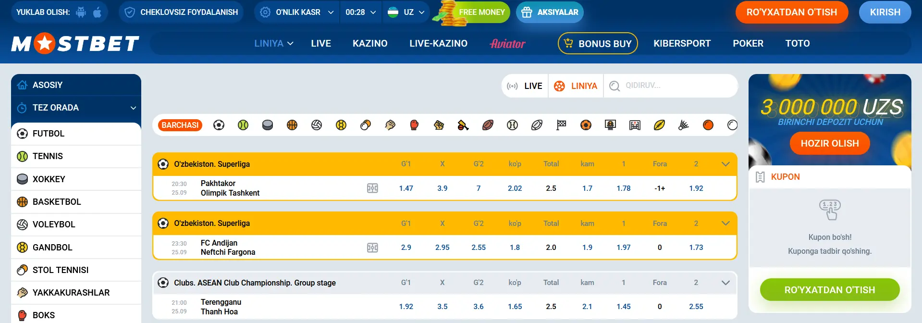Screen dimensions: 922x323
Task: Select odds 3.6 for Thanh Hoa win
Action: click(479, 307)
